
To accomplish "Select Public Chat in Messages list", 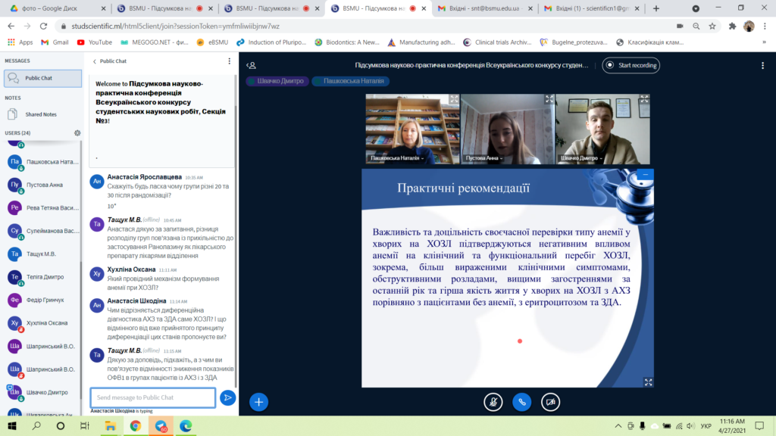I will (42, 78).
